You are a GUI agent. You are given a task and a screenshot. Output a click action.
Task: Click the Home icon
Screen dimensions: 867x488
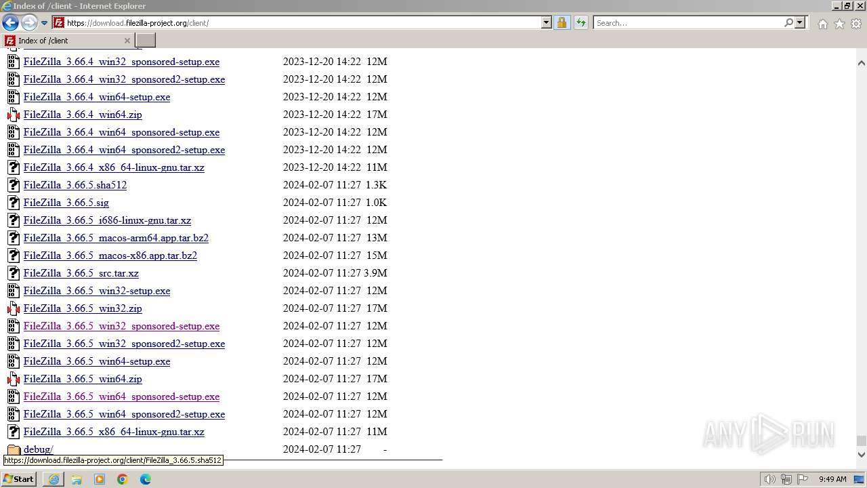coord(822,24)
